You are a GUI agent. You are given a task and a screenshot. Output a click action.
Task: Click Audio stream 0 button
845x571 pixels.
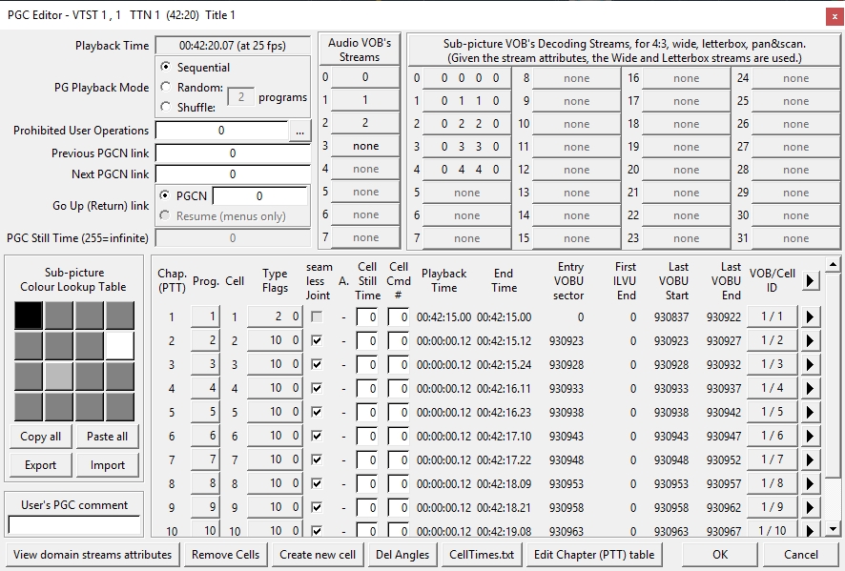coord(365,77)
